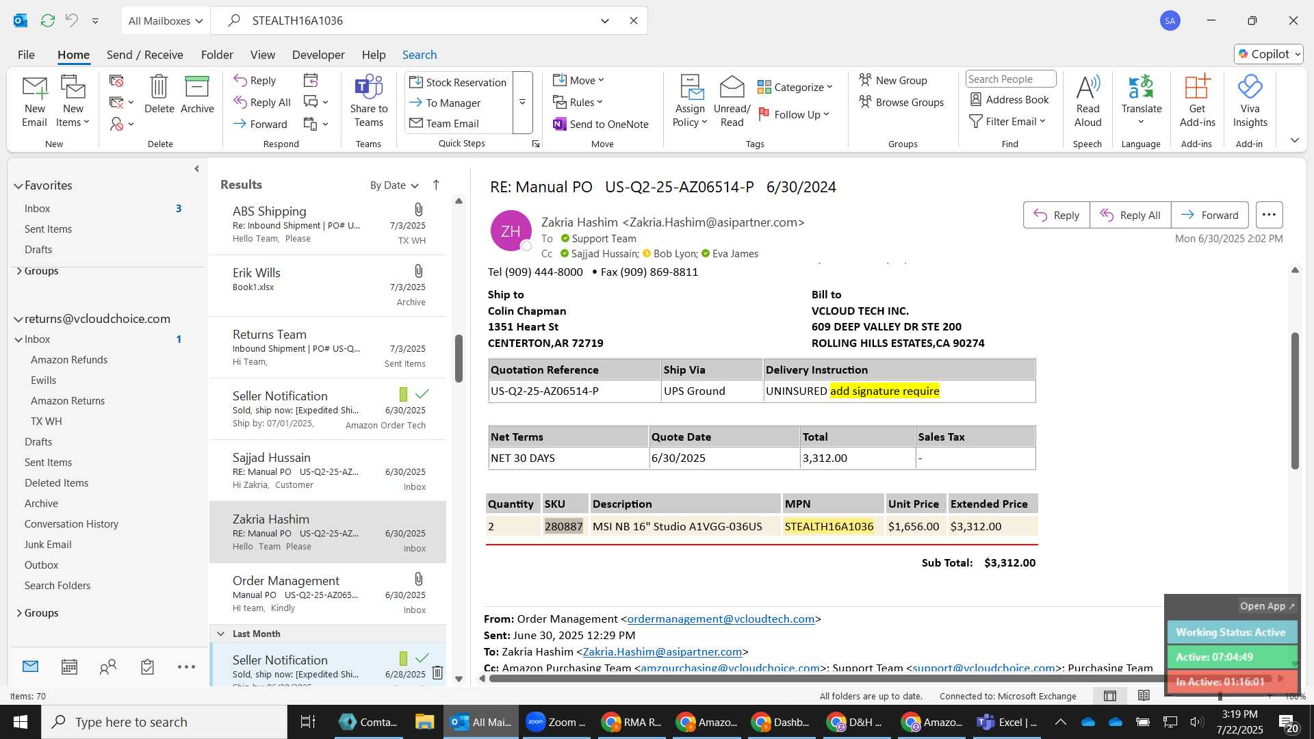
Task: Open the File menu
Action: coord(26,55)
